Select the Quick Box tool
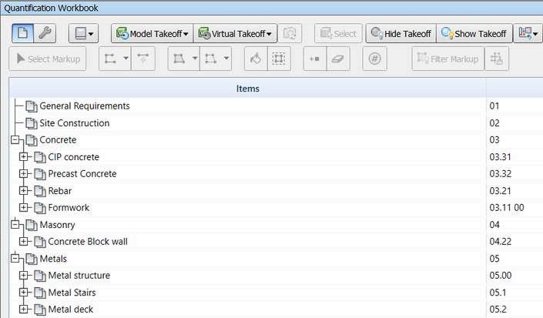 tap(279, 59)
